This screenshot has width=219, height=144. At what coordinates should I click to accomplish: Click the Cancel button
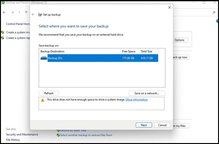162,125
